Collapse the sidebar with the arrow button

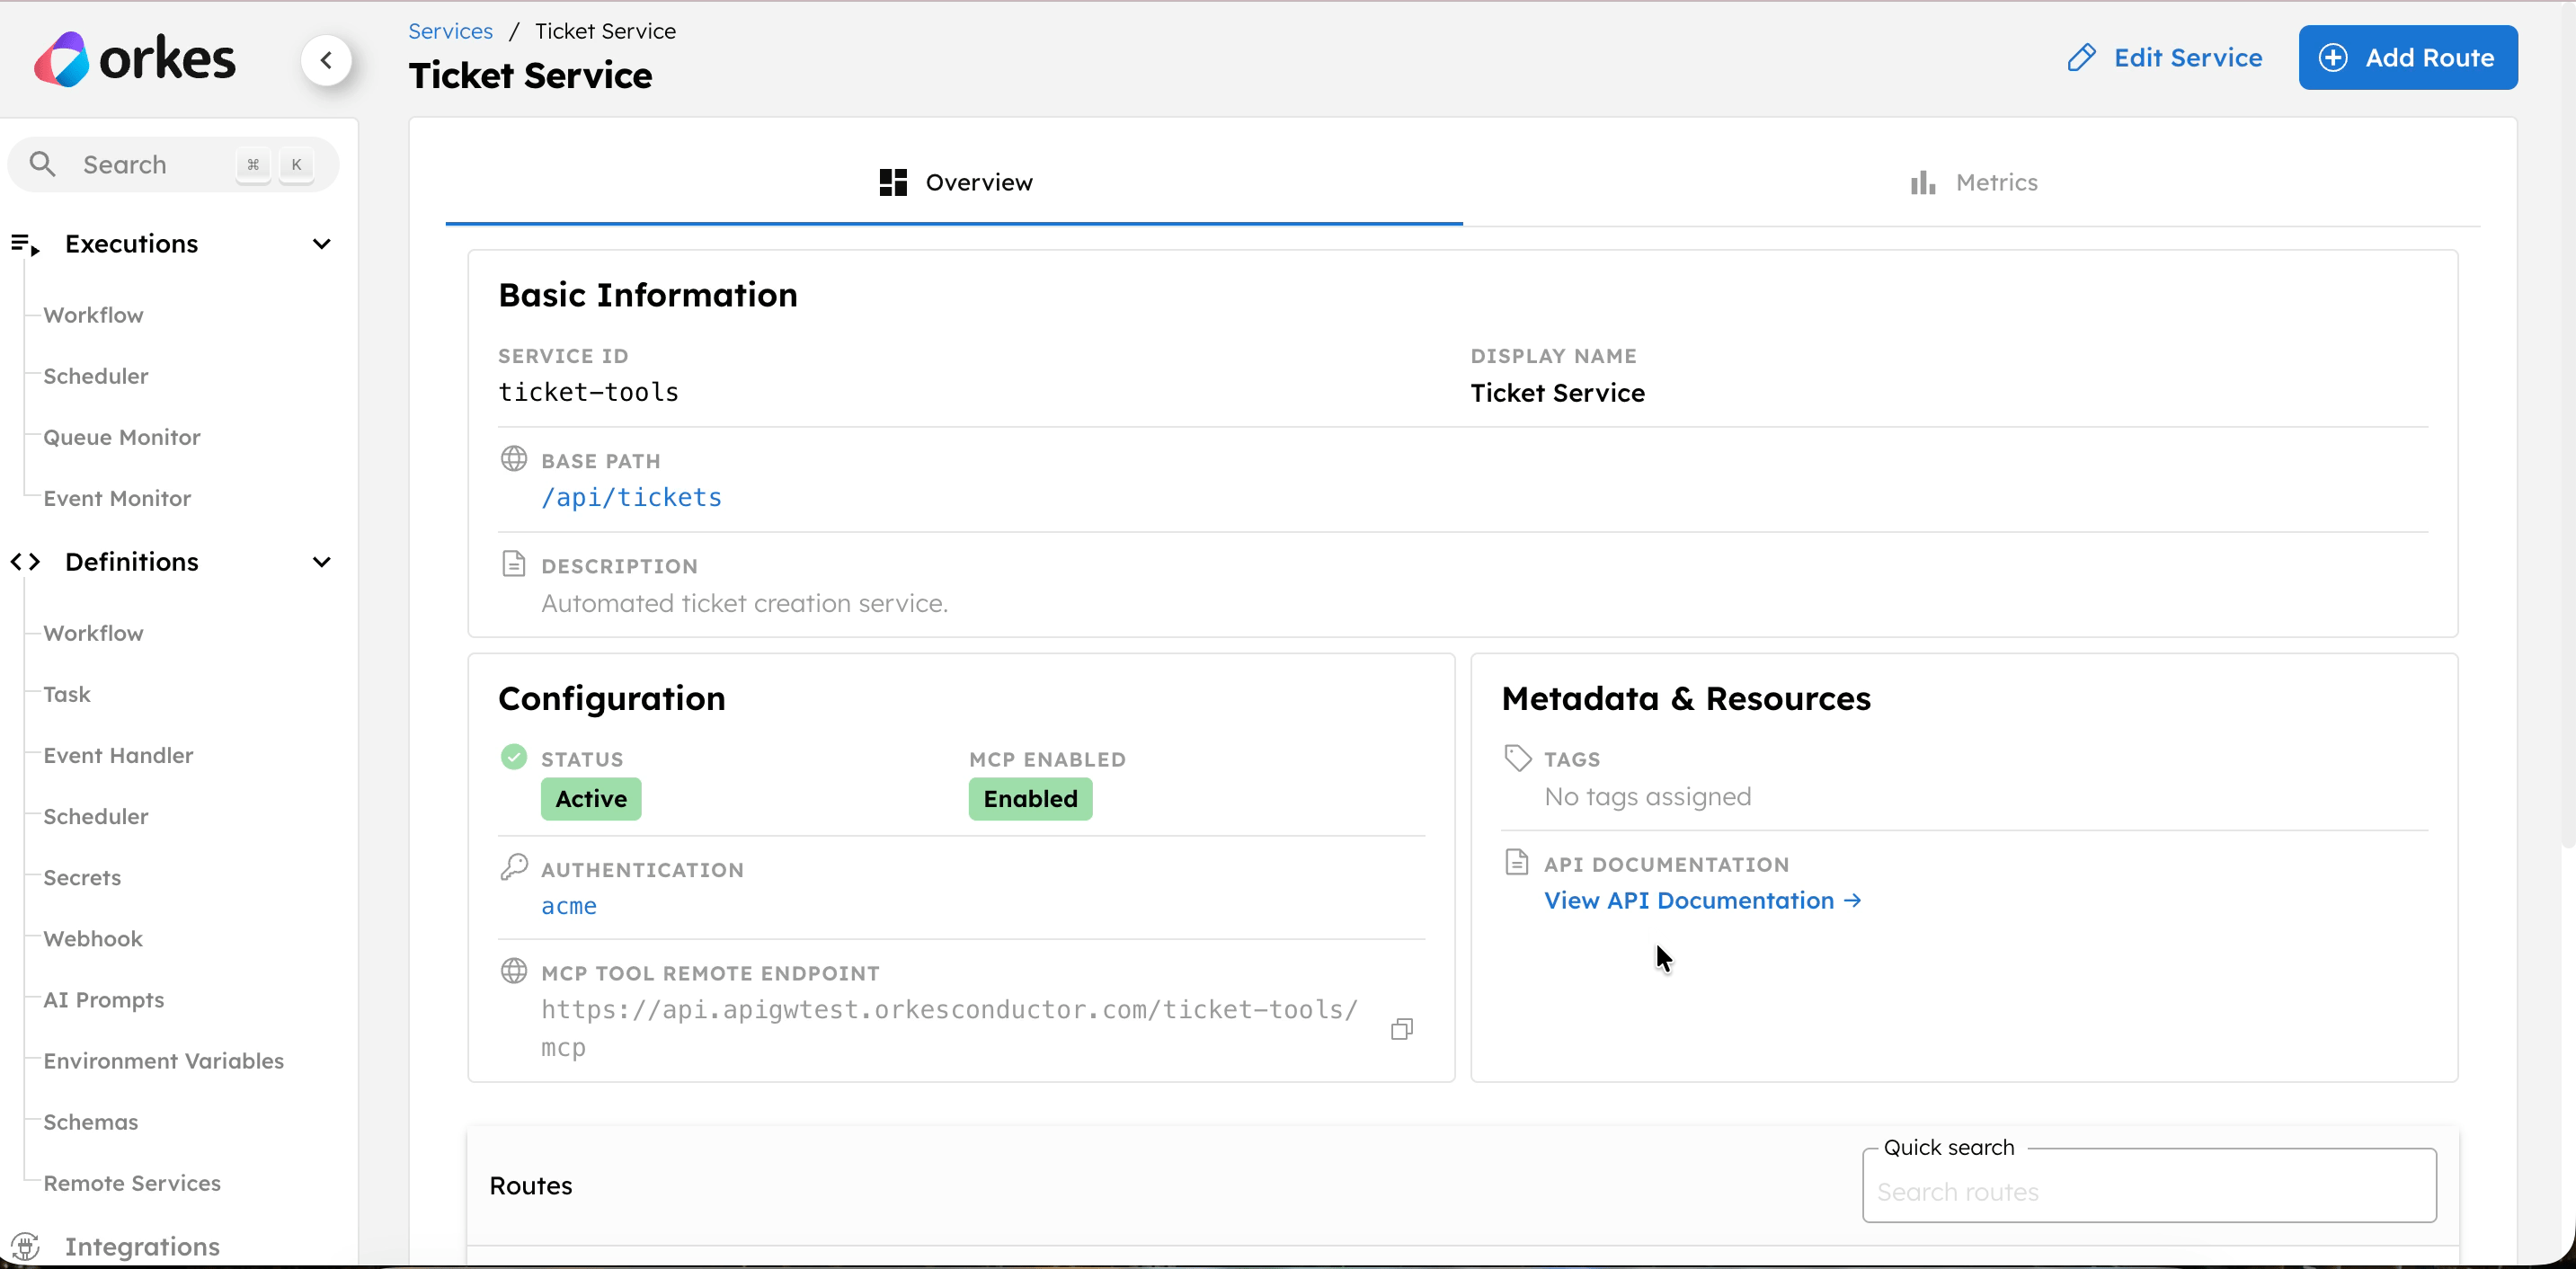pos(328,60)
